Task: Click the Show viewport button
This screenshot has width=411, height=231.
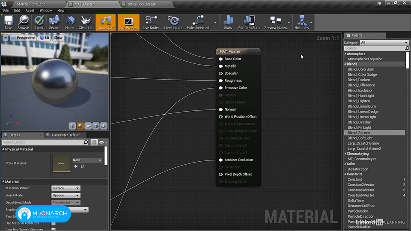Action: [58, 38]
